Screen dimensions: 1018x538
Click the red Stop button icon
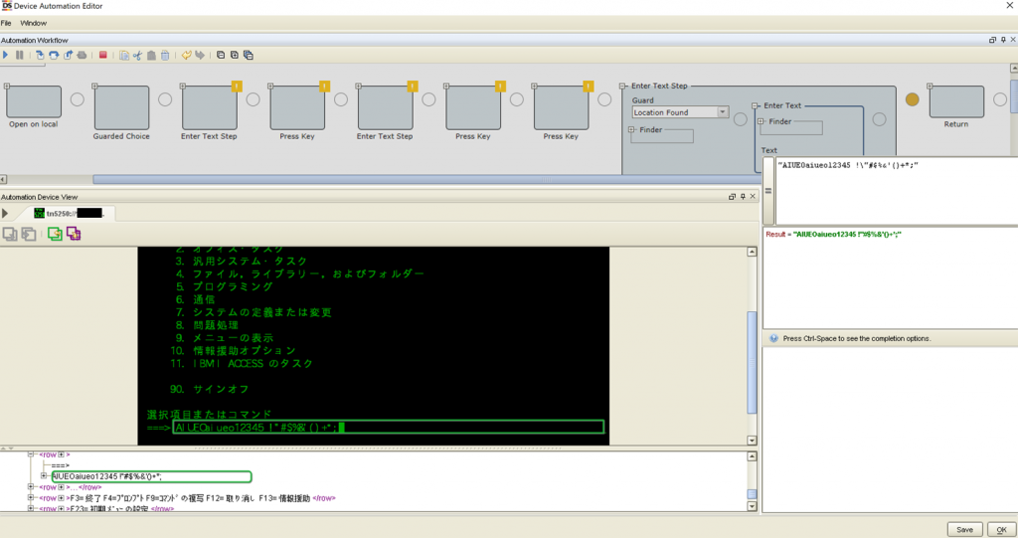tap(103, 55)
